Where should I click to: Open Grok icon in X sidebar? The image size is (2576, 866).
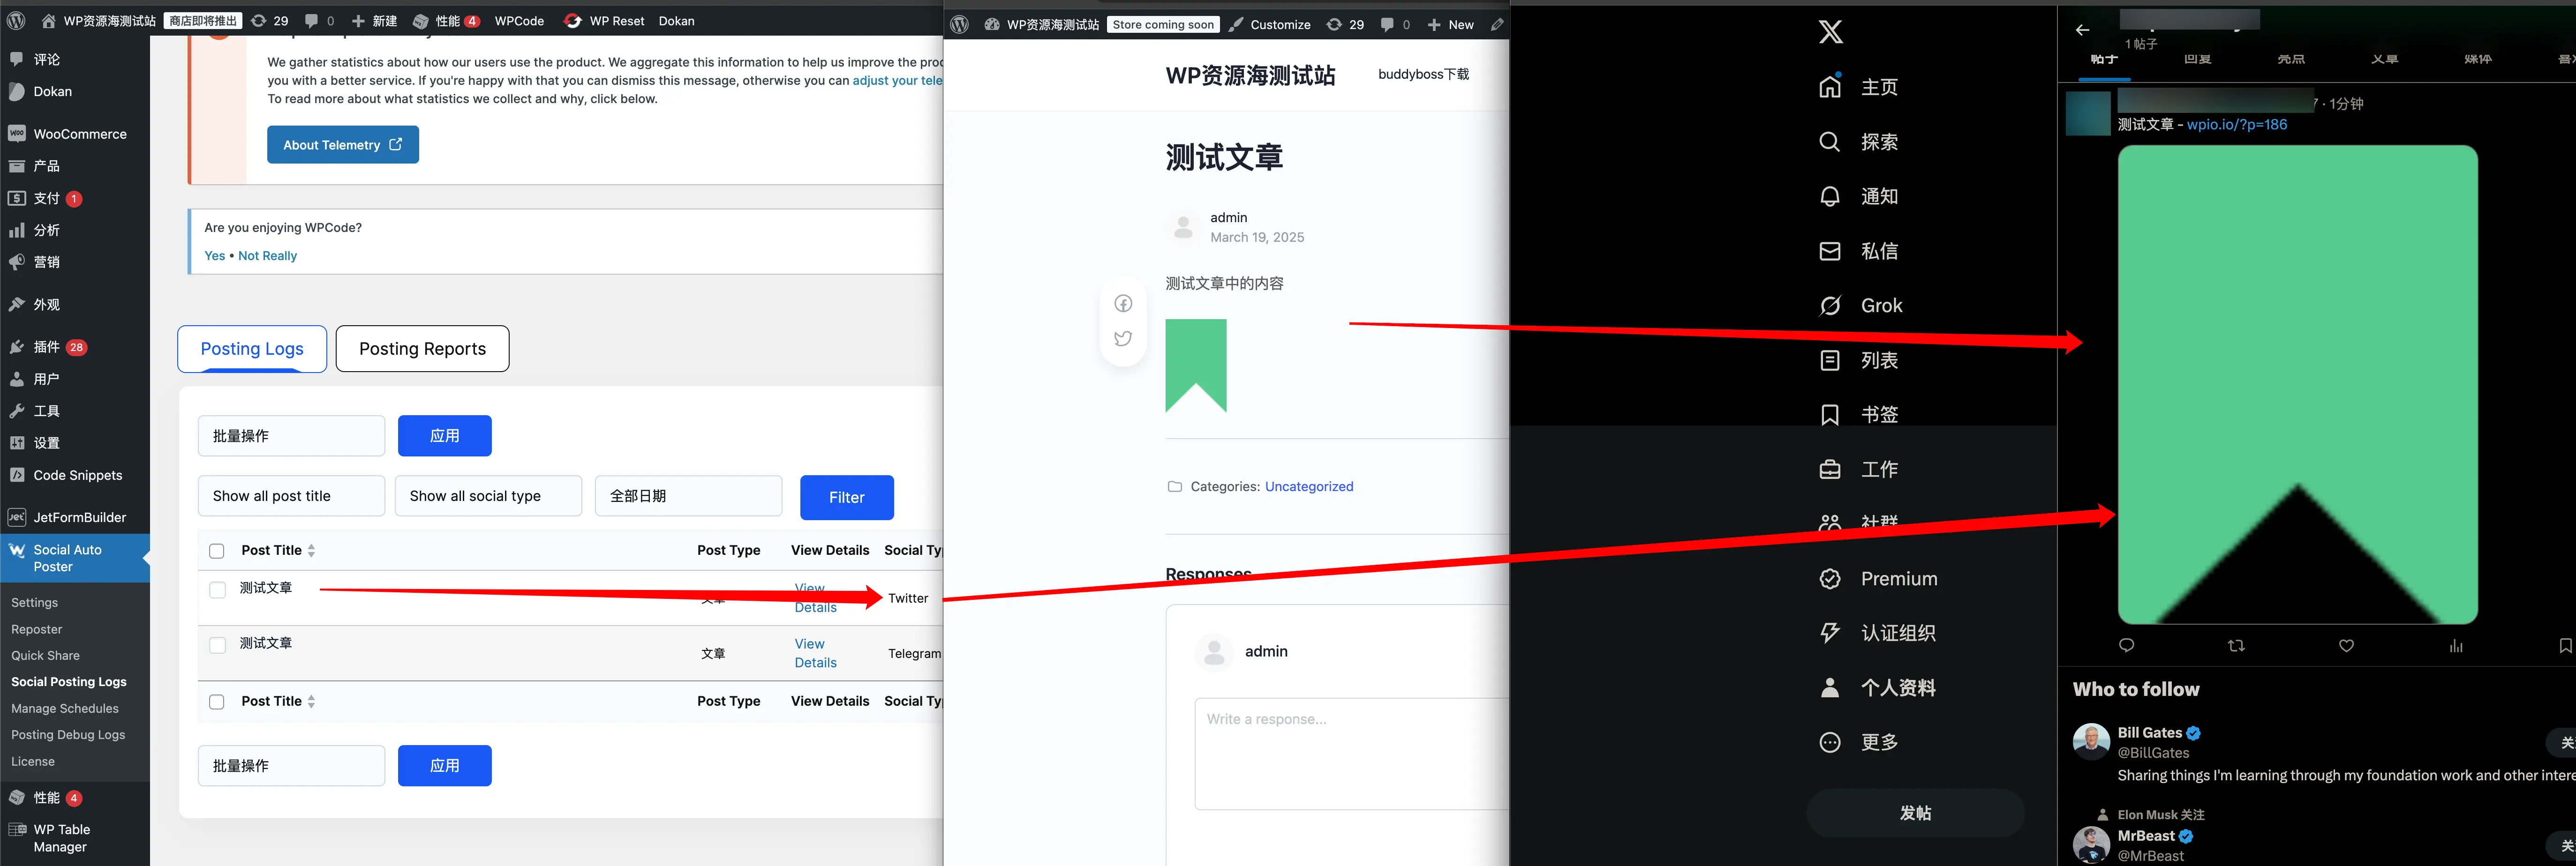pyautogui.click(x=1829, y=306)
